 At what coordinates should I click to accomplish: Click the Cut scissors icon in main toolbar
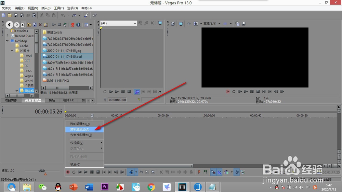[41, 15]
